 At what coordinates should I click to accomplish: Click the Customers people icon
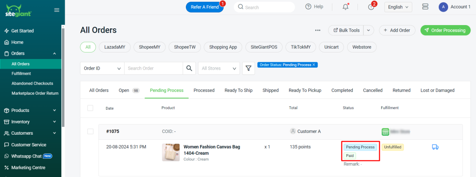[x=7, y=133]
